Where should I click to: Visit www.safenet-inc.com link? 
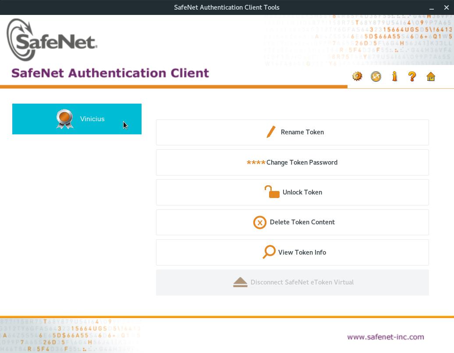pos(385,337)
